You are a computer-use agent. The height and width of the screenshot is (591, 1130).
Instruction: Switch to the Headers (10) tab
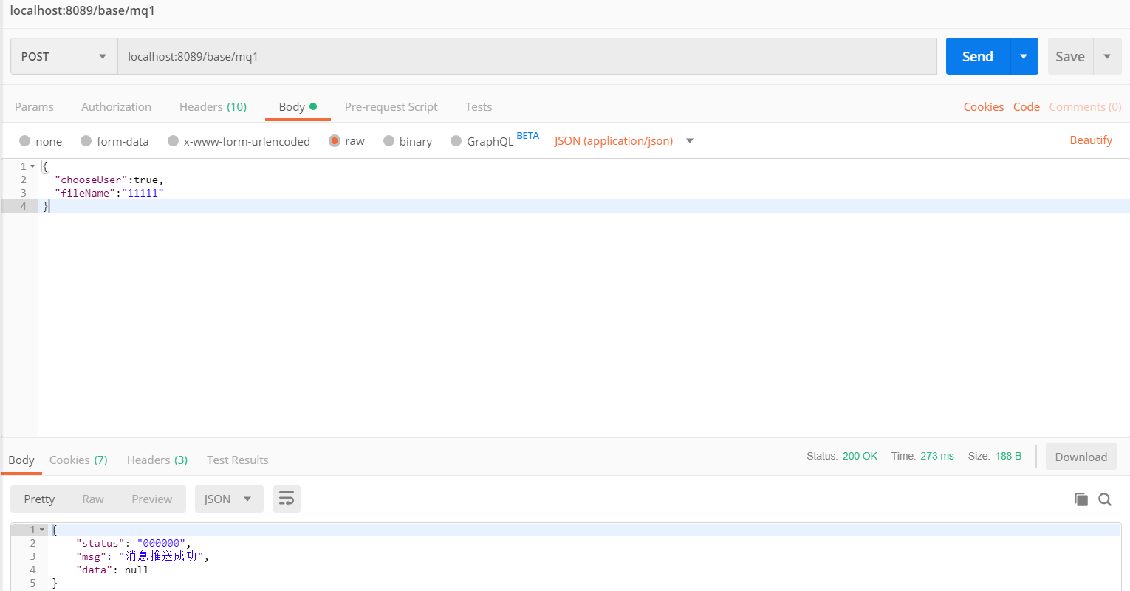(213, 106)
